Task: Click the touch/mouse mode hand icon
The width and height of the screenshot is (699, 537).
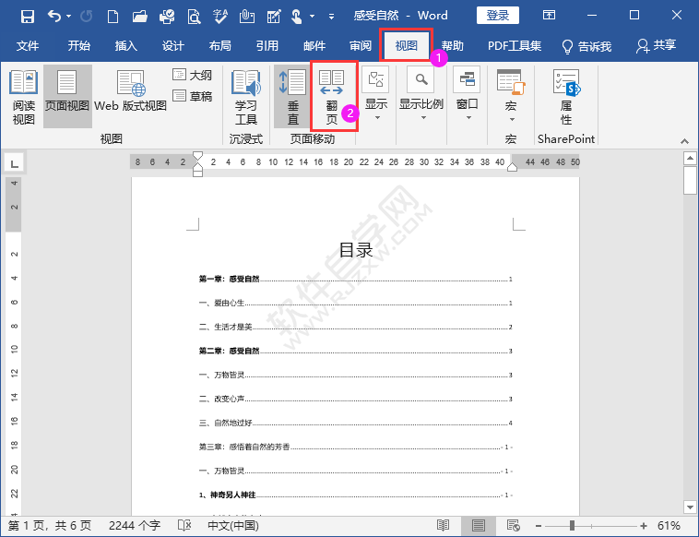Action: coord(296,17)
